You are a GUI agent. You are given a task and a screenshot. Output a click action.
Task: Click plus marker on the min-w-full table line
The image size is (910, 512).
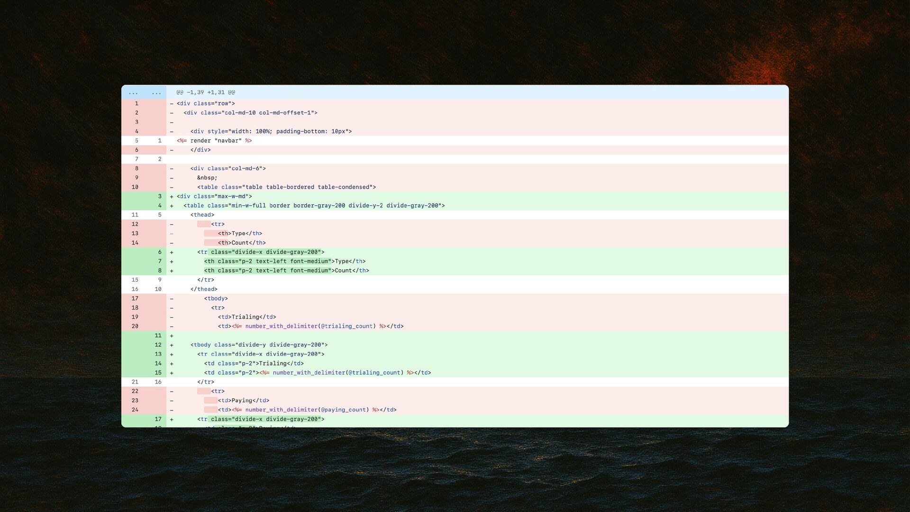click(172, 206)
